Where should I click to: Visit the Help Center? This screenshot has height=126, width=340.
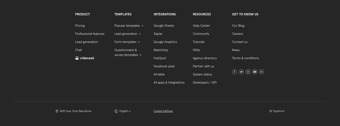(201, 26)
